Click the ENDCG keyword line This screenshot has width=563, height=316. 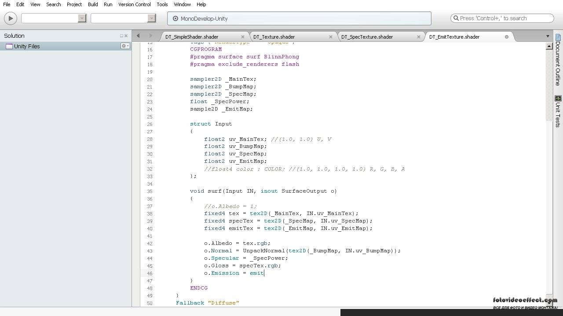[199, 288]
